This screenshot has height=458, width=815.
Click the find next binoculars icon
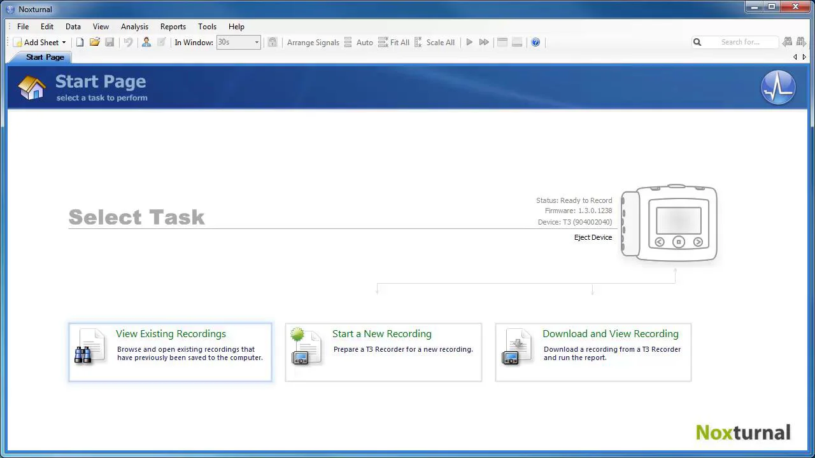pyautogui.click(x=801, y=42)
